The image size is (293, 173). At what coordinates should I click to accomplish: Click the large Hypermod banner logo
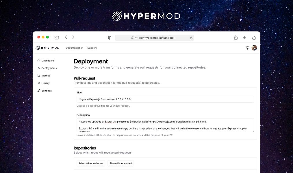146,16
